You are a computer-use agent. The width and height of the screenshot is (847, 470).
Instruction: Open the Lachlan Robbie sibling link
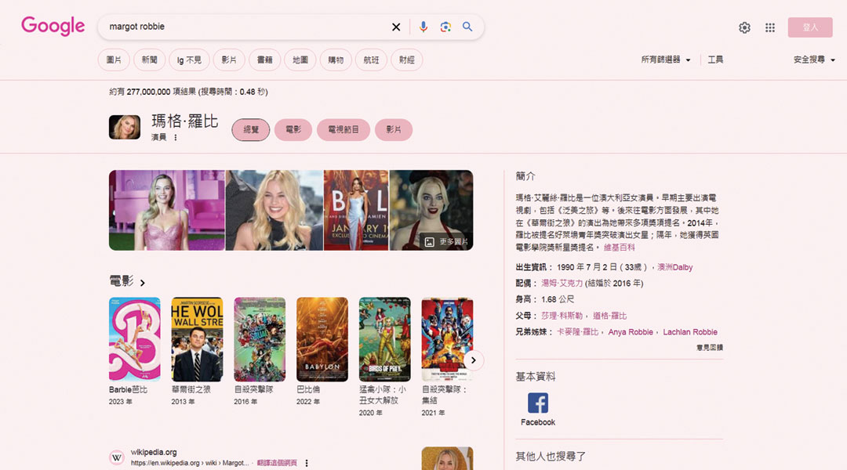[690, 332]
